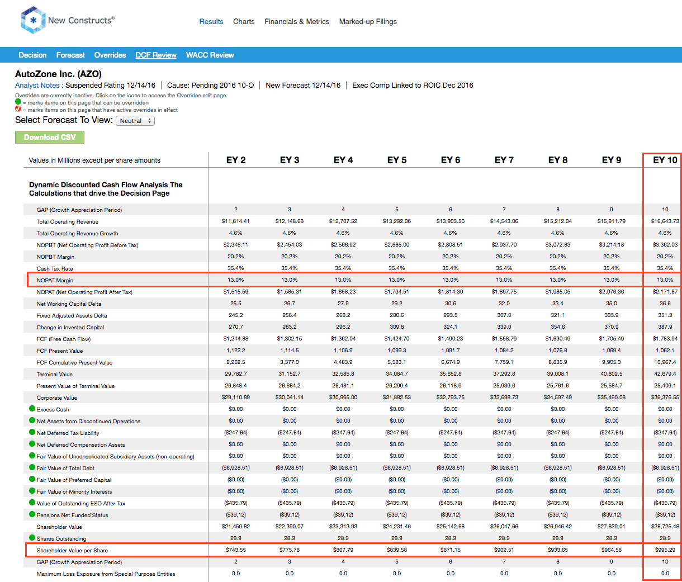Click the shareholder value $21,459.82
This screenshot has height=582, width=682.
[236, 527]
